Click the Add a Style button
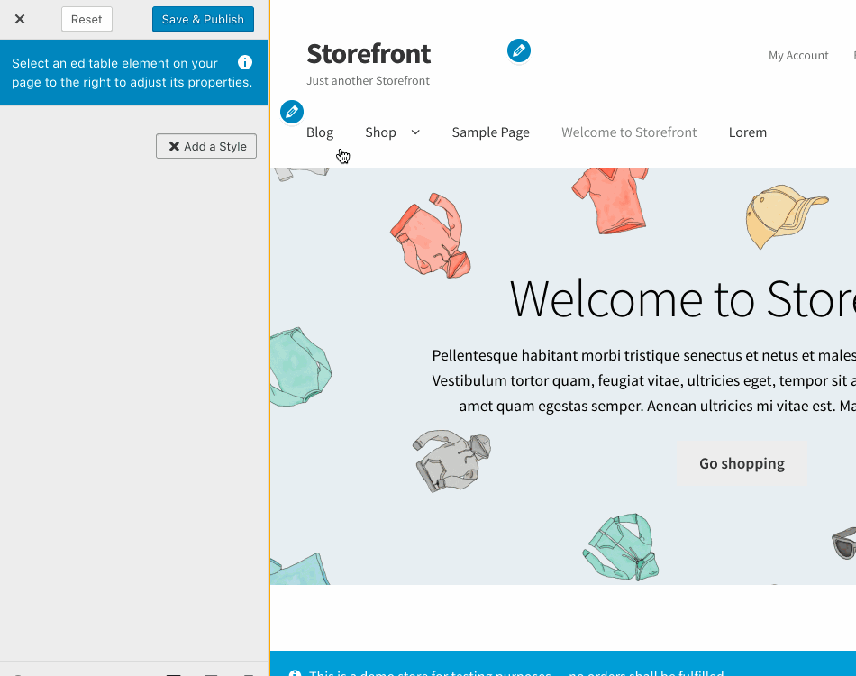 [x=205, y=146]
